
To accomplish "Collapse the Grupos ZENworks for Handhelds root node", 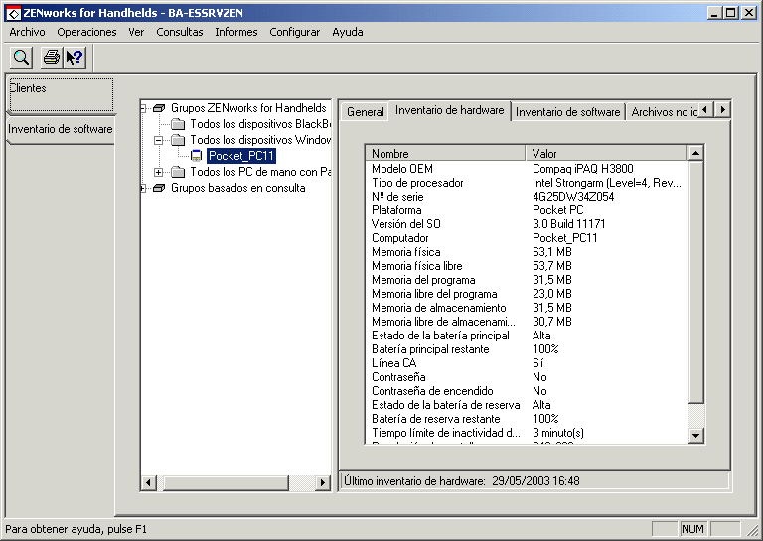I will [143, 108].
